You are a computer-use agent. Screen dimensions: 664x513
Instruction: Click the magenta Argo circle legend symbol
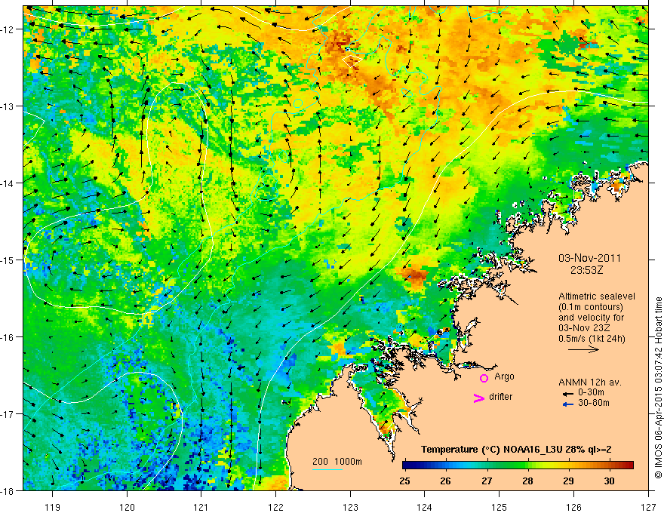[484, 378]
